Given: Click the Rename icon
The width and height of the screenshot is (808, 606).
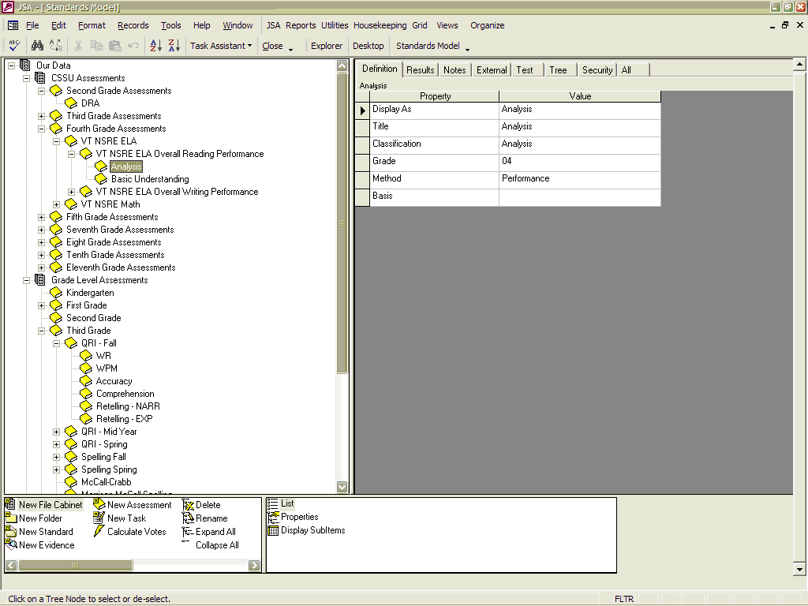Looking at the screenshot, I should (x=188, y=518).
